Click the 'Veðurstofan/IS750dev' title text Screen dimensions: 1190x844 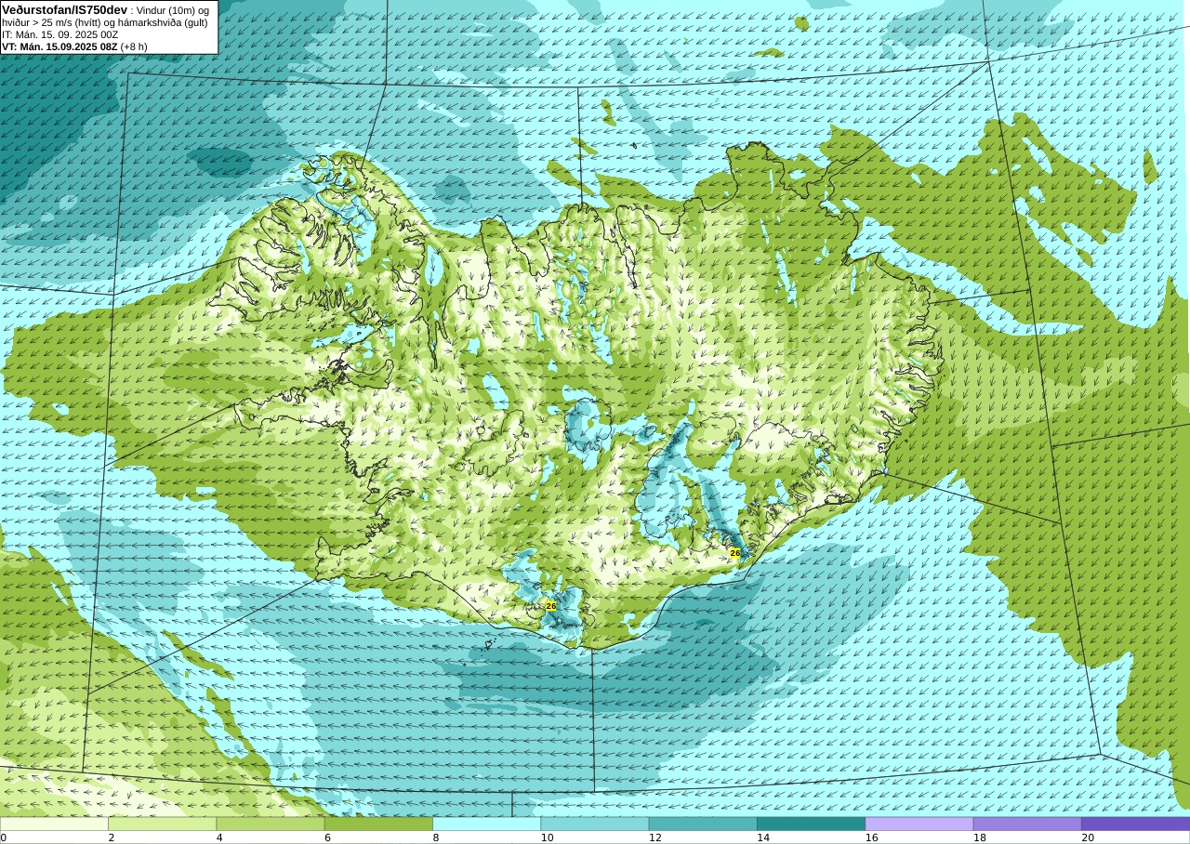(x=65, y=8)
